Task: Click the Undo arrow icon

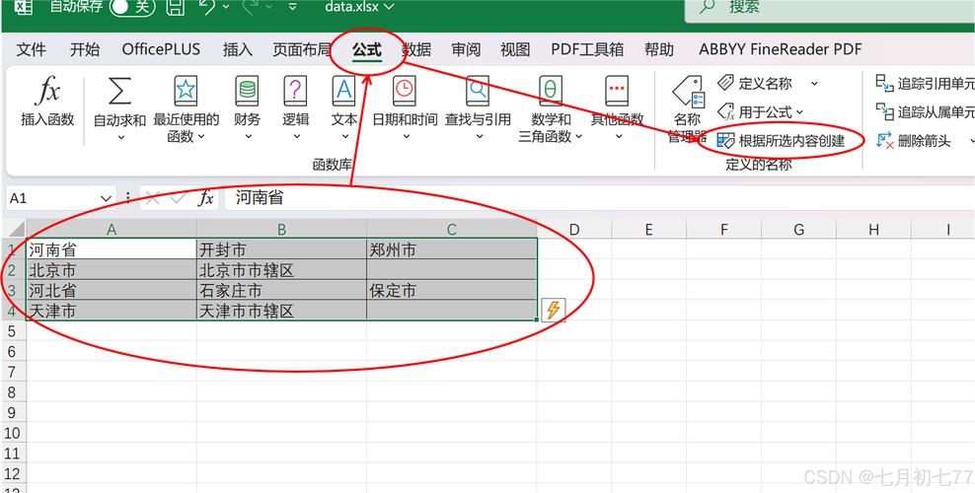Action: tap(207, 6)
